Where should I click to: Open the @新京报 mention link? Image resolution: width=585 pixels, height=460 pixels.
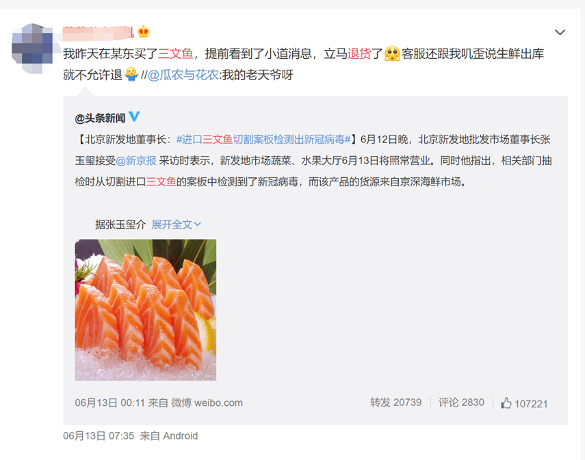136,161
